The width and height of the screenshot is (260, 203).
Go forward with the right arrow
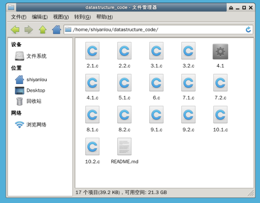point(29,30)
